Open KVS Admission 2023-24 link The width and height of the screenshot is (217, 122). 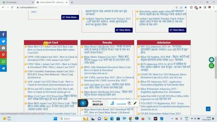point(165,67)
